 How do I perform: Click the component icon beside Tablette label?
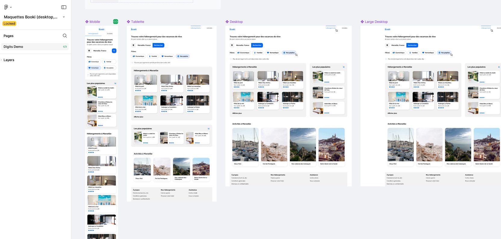[128, 22]
